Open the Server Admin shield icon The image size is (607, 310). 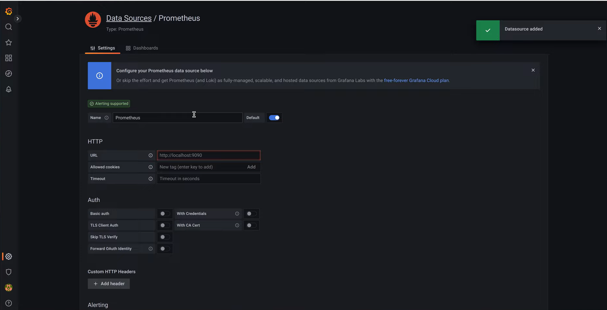click(8, 272)
